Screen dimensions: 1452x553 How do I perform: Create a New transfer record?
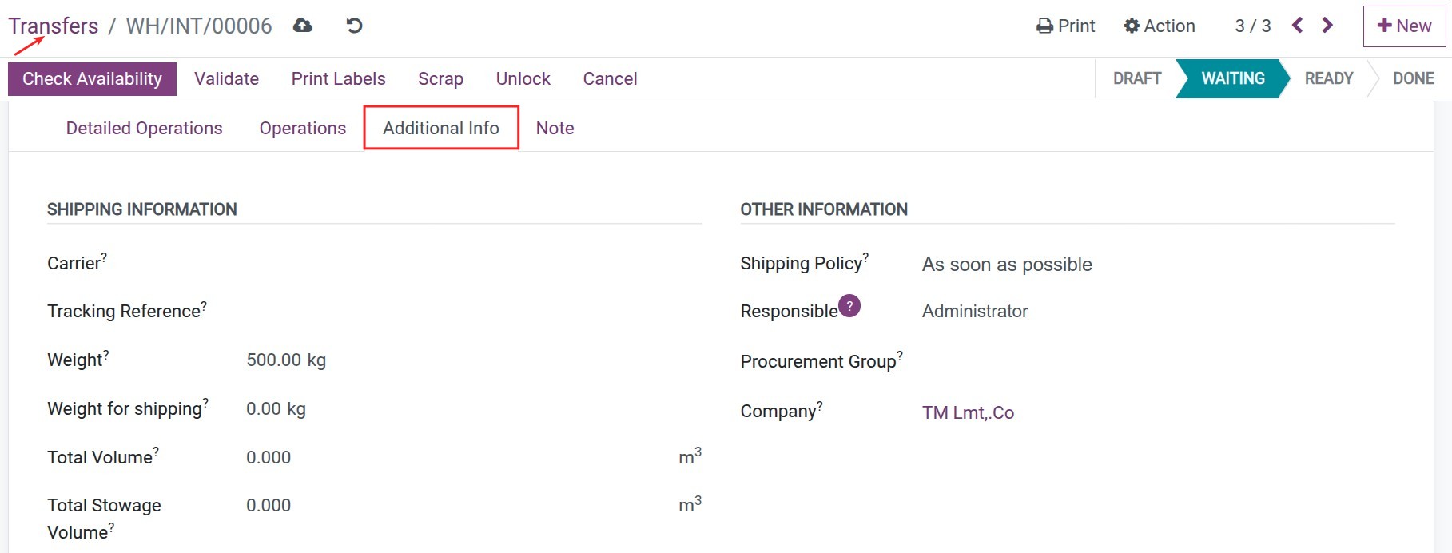pos(1404,26)
